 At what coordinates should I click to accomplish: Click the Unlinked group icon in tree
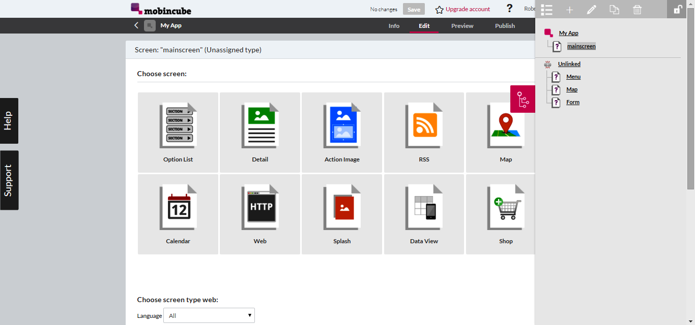point(548,64)
